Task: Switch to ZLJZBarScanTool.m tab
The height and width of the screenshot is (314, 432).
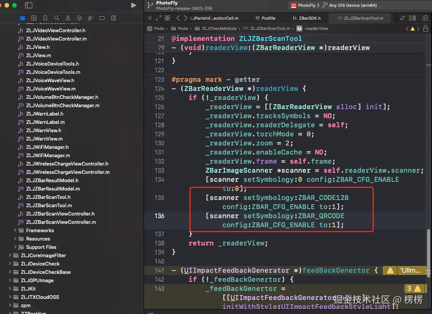Action: (360, 18)
